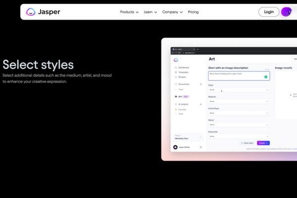Click the "Select styles" heading
This screenshot has width=297, height=198.
pos(38,65)
